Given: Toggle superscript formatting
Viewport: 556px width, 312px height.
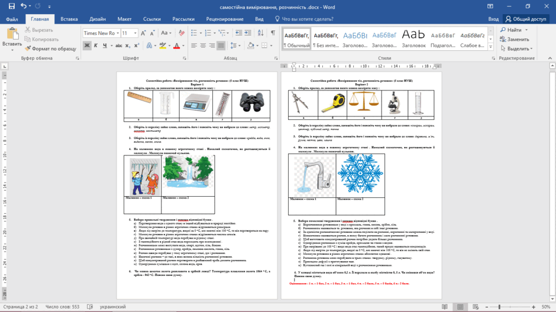Looking at the screenshot, I should tap(137, 45).
